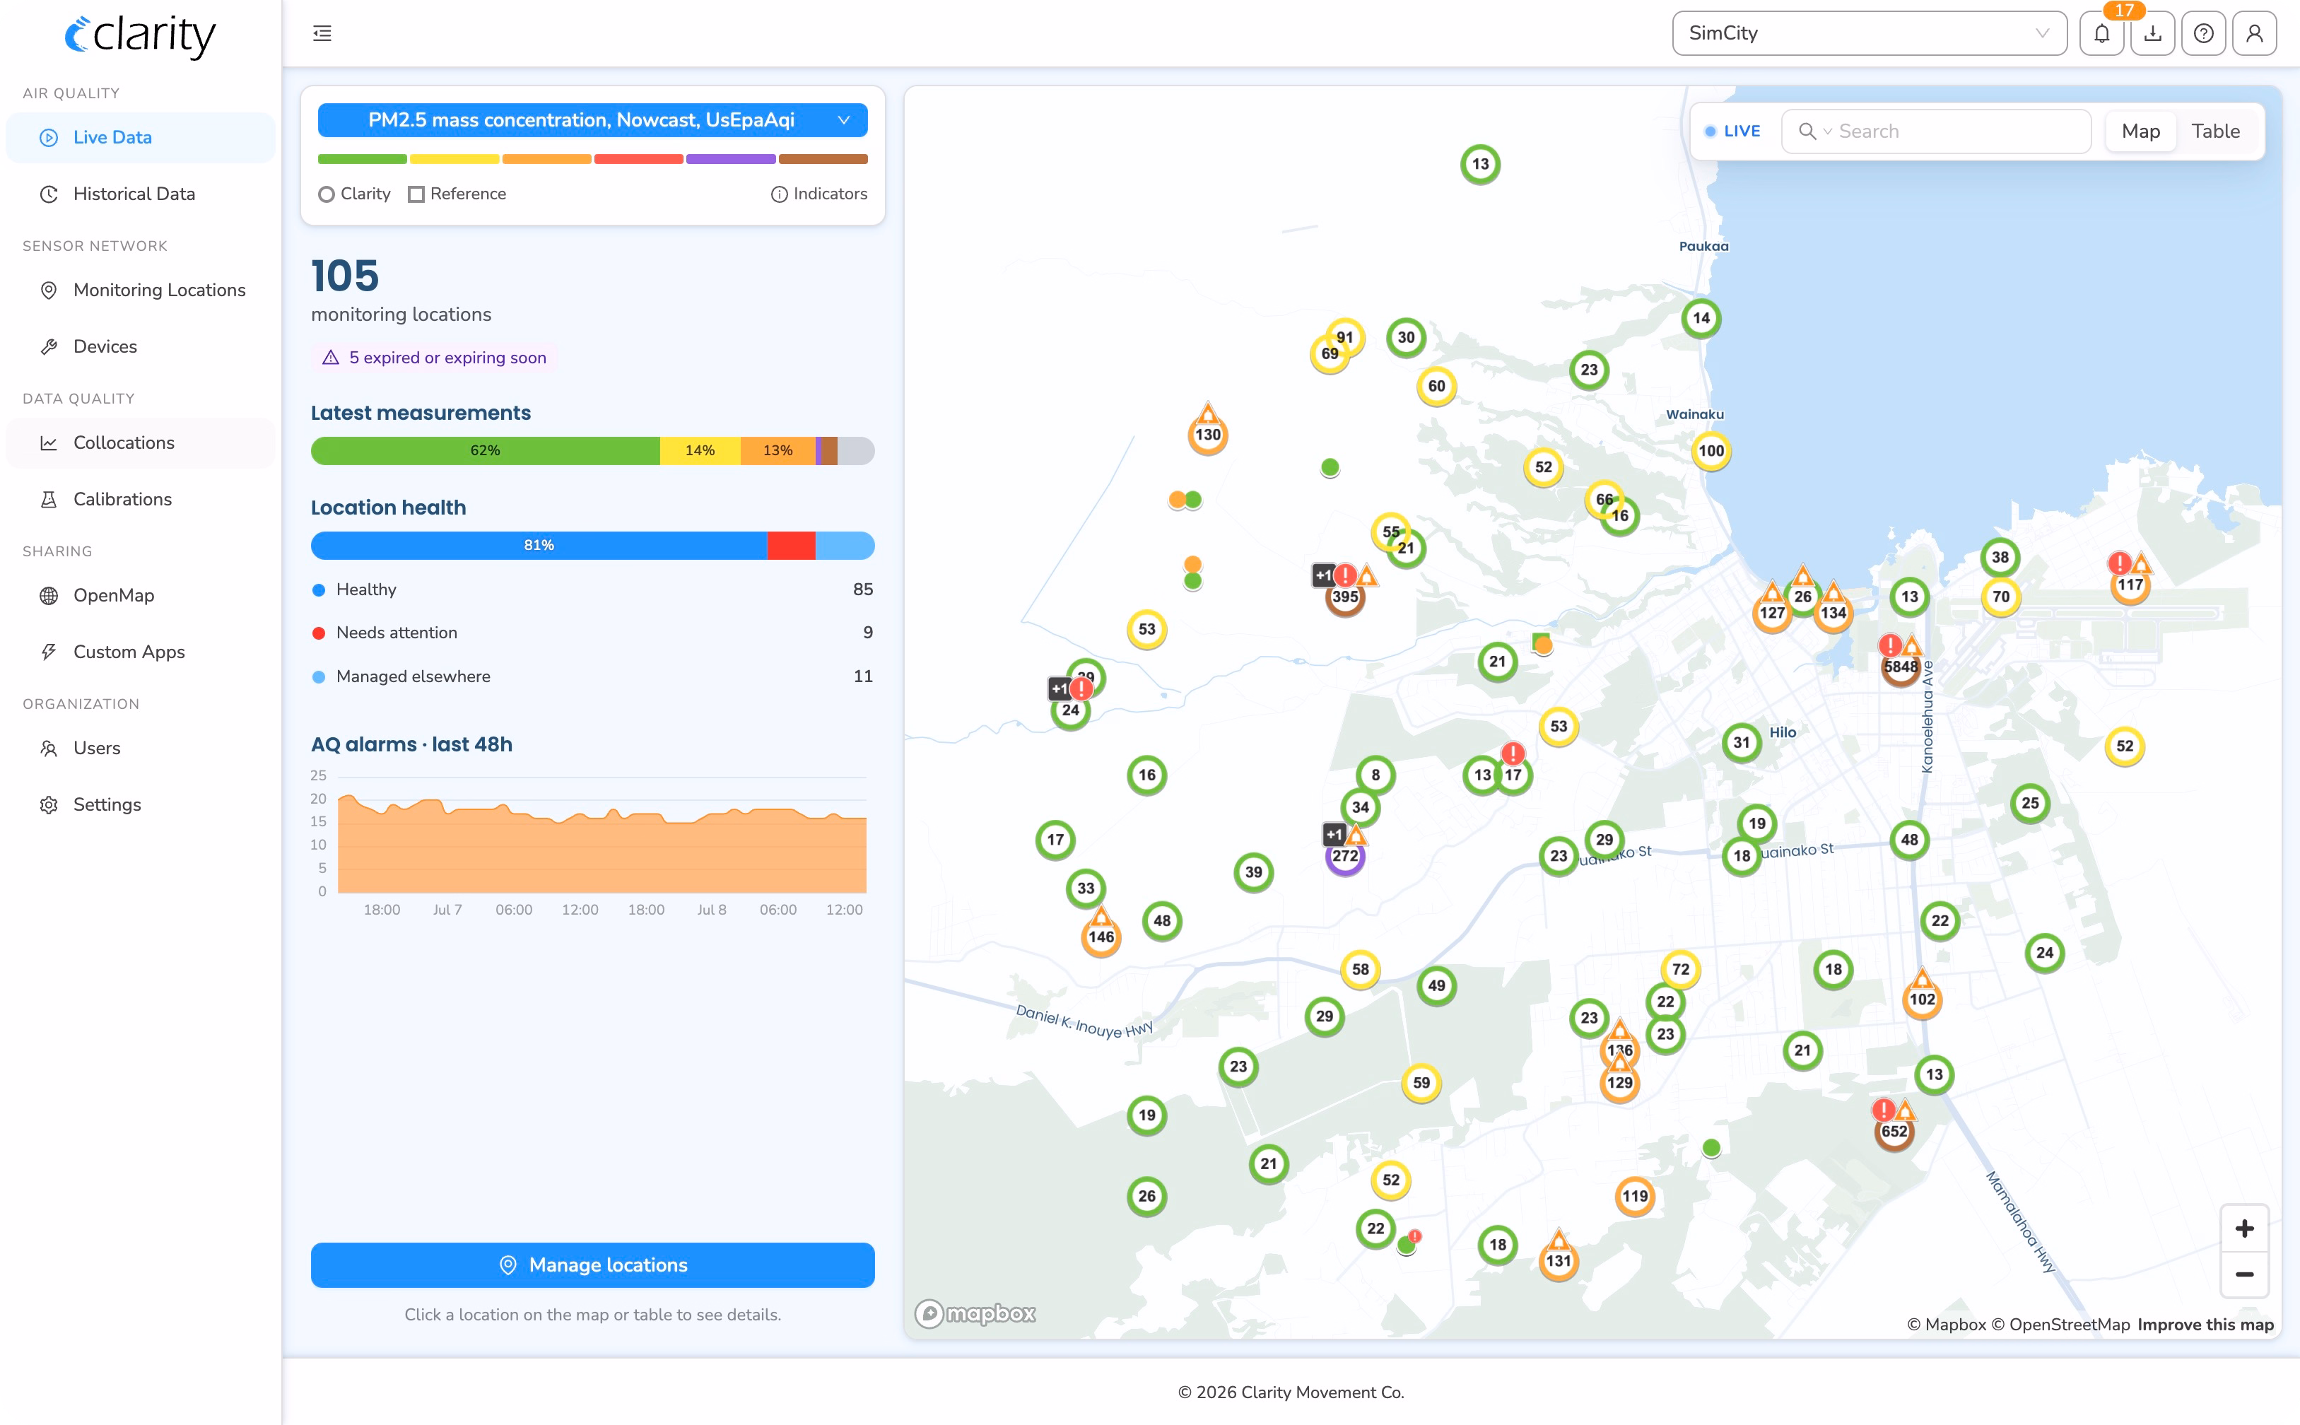This screenshot has height=1425, width=2300.
Task: Select map marker 117 near the airport
Action: pos(2130,585)
